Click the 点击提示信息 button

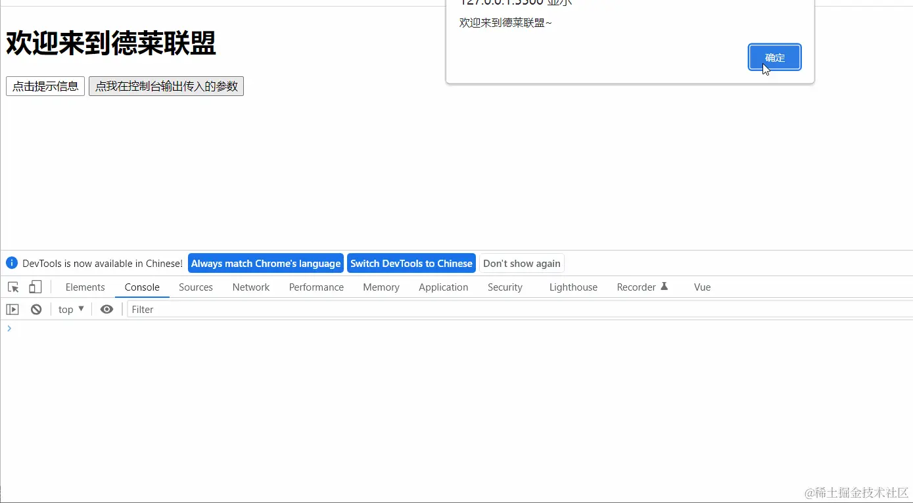[45, 86]
